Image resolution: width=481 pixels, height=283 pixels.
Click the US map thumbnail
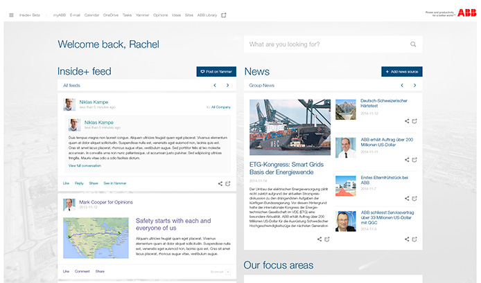[x=96, y=238]
